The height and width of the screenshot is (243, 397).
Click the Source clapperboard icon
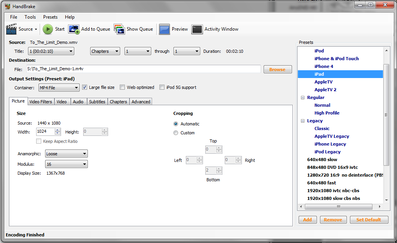[11, 29]
